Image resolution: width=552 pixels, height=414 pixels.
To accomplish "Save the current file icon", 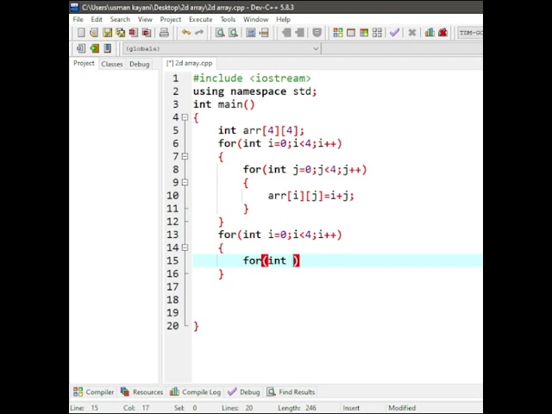I will 107,33.
